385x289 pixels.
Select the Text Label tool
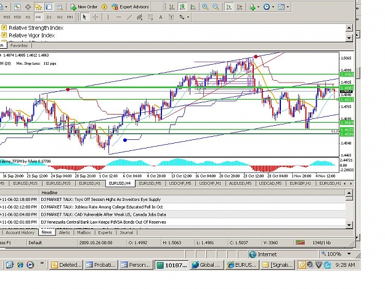(x=171, y=17)
